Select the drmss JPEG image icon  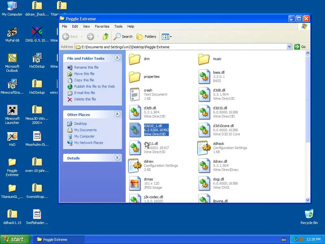pos(135,183)
